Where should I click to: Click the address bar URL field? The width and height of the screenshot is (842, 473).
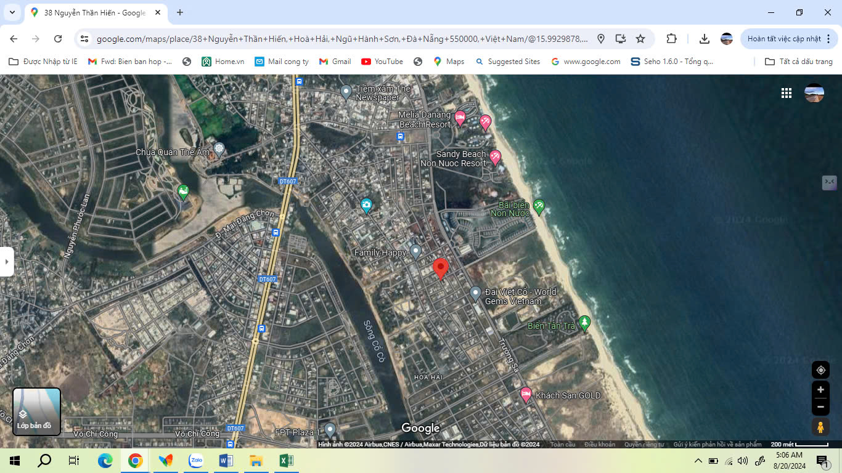tap(342, 39)
